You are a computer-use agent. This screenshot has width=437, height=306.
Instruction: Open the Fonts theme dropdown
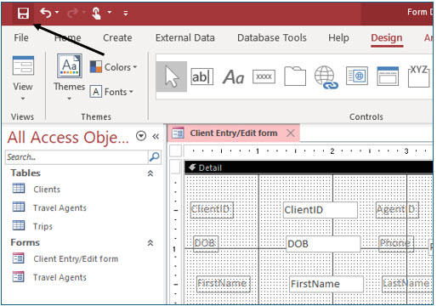pyautogui.click(x=111, y=92)
